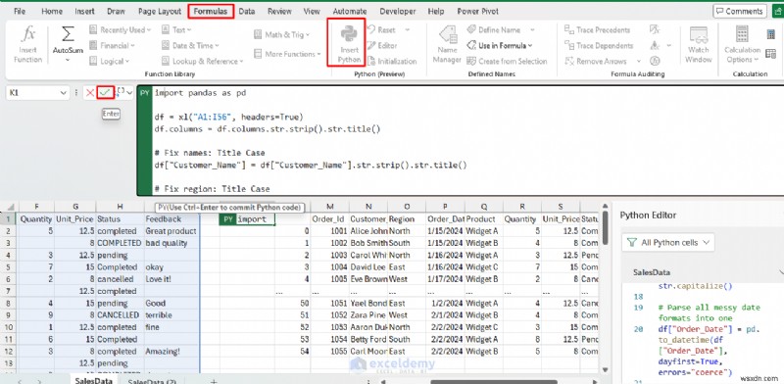
Task: Click the Evaluate Formula icon
Action: [655, 61]
